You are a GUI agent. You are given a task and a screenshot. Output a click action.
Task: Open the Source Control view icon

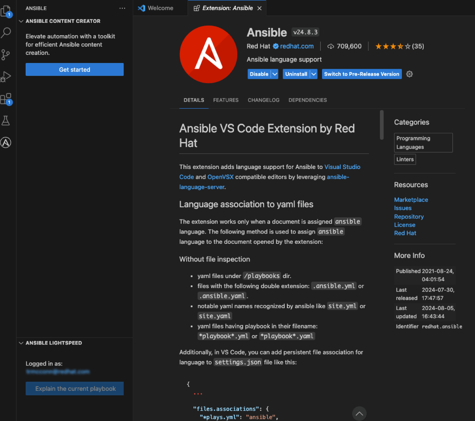(x=6, y=55)
